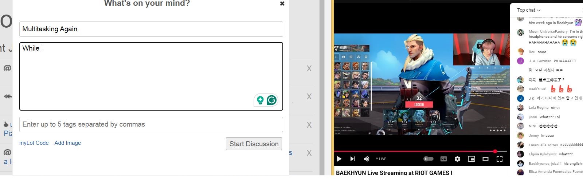Click Baek's Girl chat avatar
Viewport: 583px width, 179px height.
tap(521, 89)
